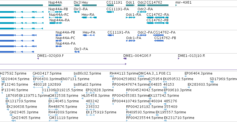237x122 pixels.
Task: Click the IP13340.5prime label
Action: point(15,90)
